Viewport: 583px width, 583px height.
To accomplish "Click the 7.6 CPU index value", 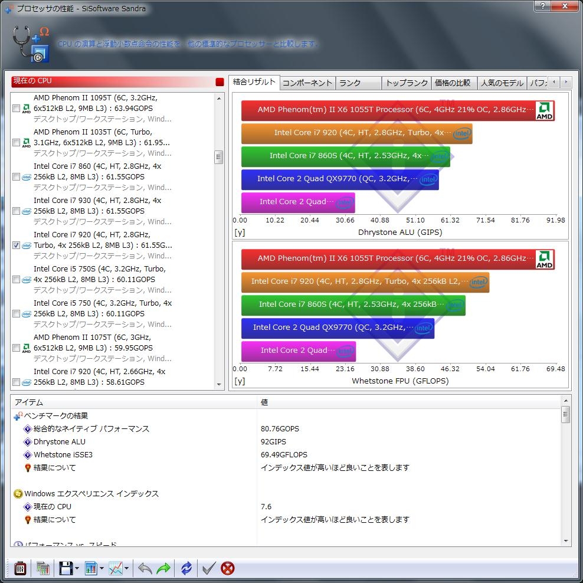I will pyautogui.click(x=266, y=507).
